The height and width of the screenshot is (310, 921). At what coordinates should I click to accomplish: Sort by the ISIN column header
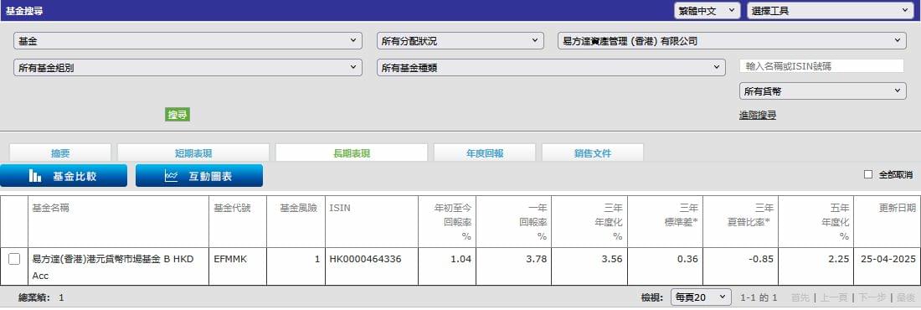(339, 209)
